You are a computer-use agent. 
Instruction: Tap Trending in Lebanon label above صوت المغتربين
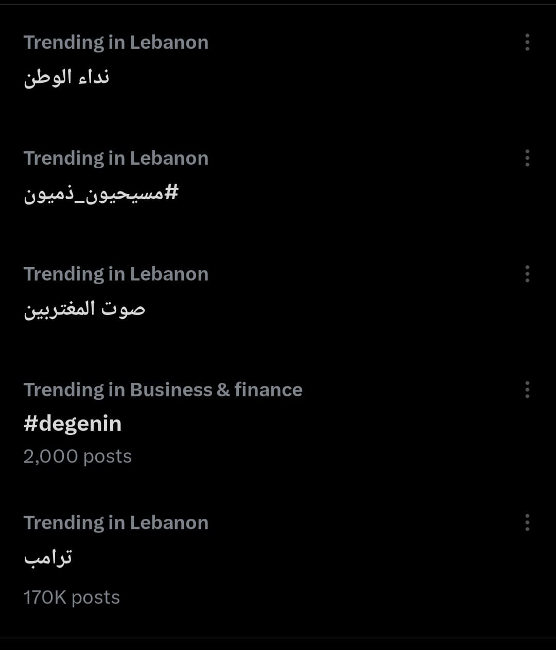116,274
